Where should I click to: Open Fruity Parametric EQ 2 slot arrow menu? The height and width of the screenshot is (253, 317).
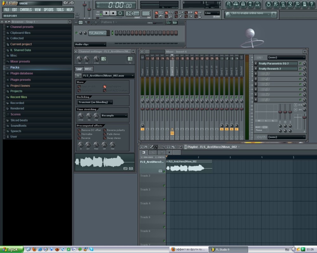(x=256, y=63)
